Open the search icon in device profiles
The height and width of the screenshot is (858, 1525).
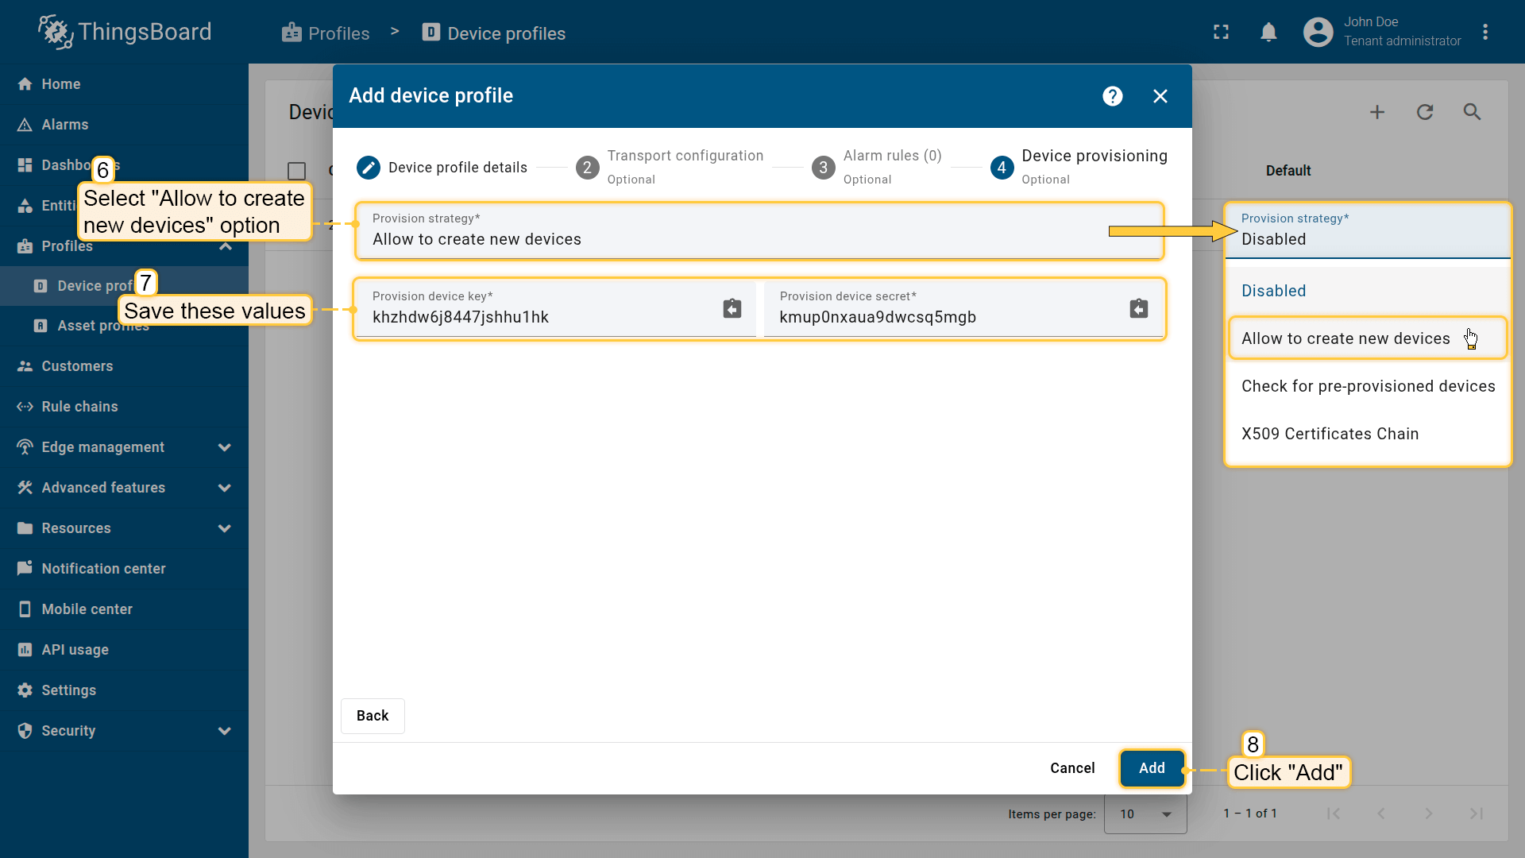click(x=1472, y=112)
